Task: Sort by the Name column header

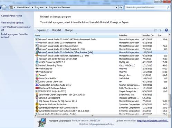Action: point(76,35)
